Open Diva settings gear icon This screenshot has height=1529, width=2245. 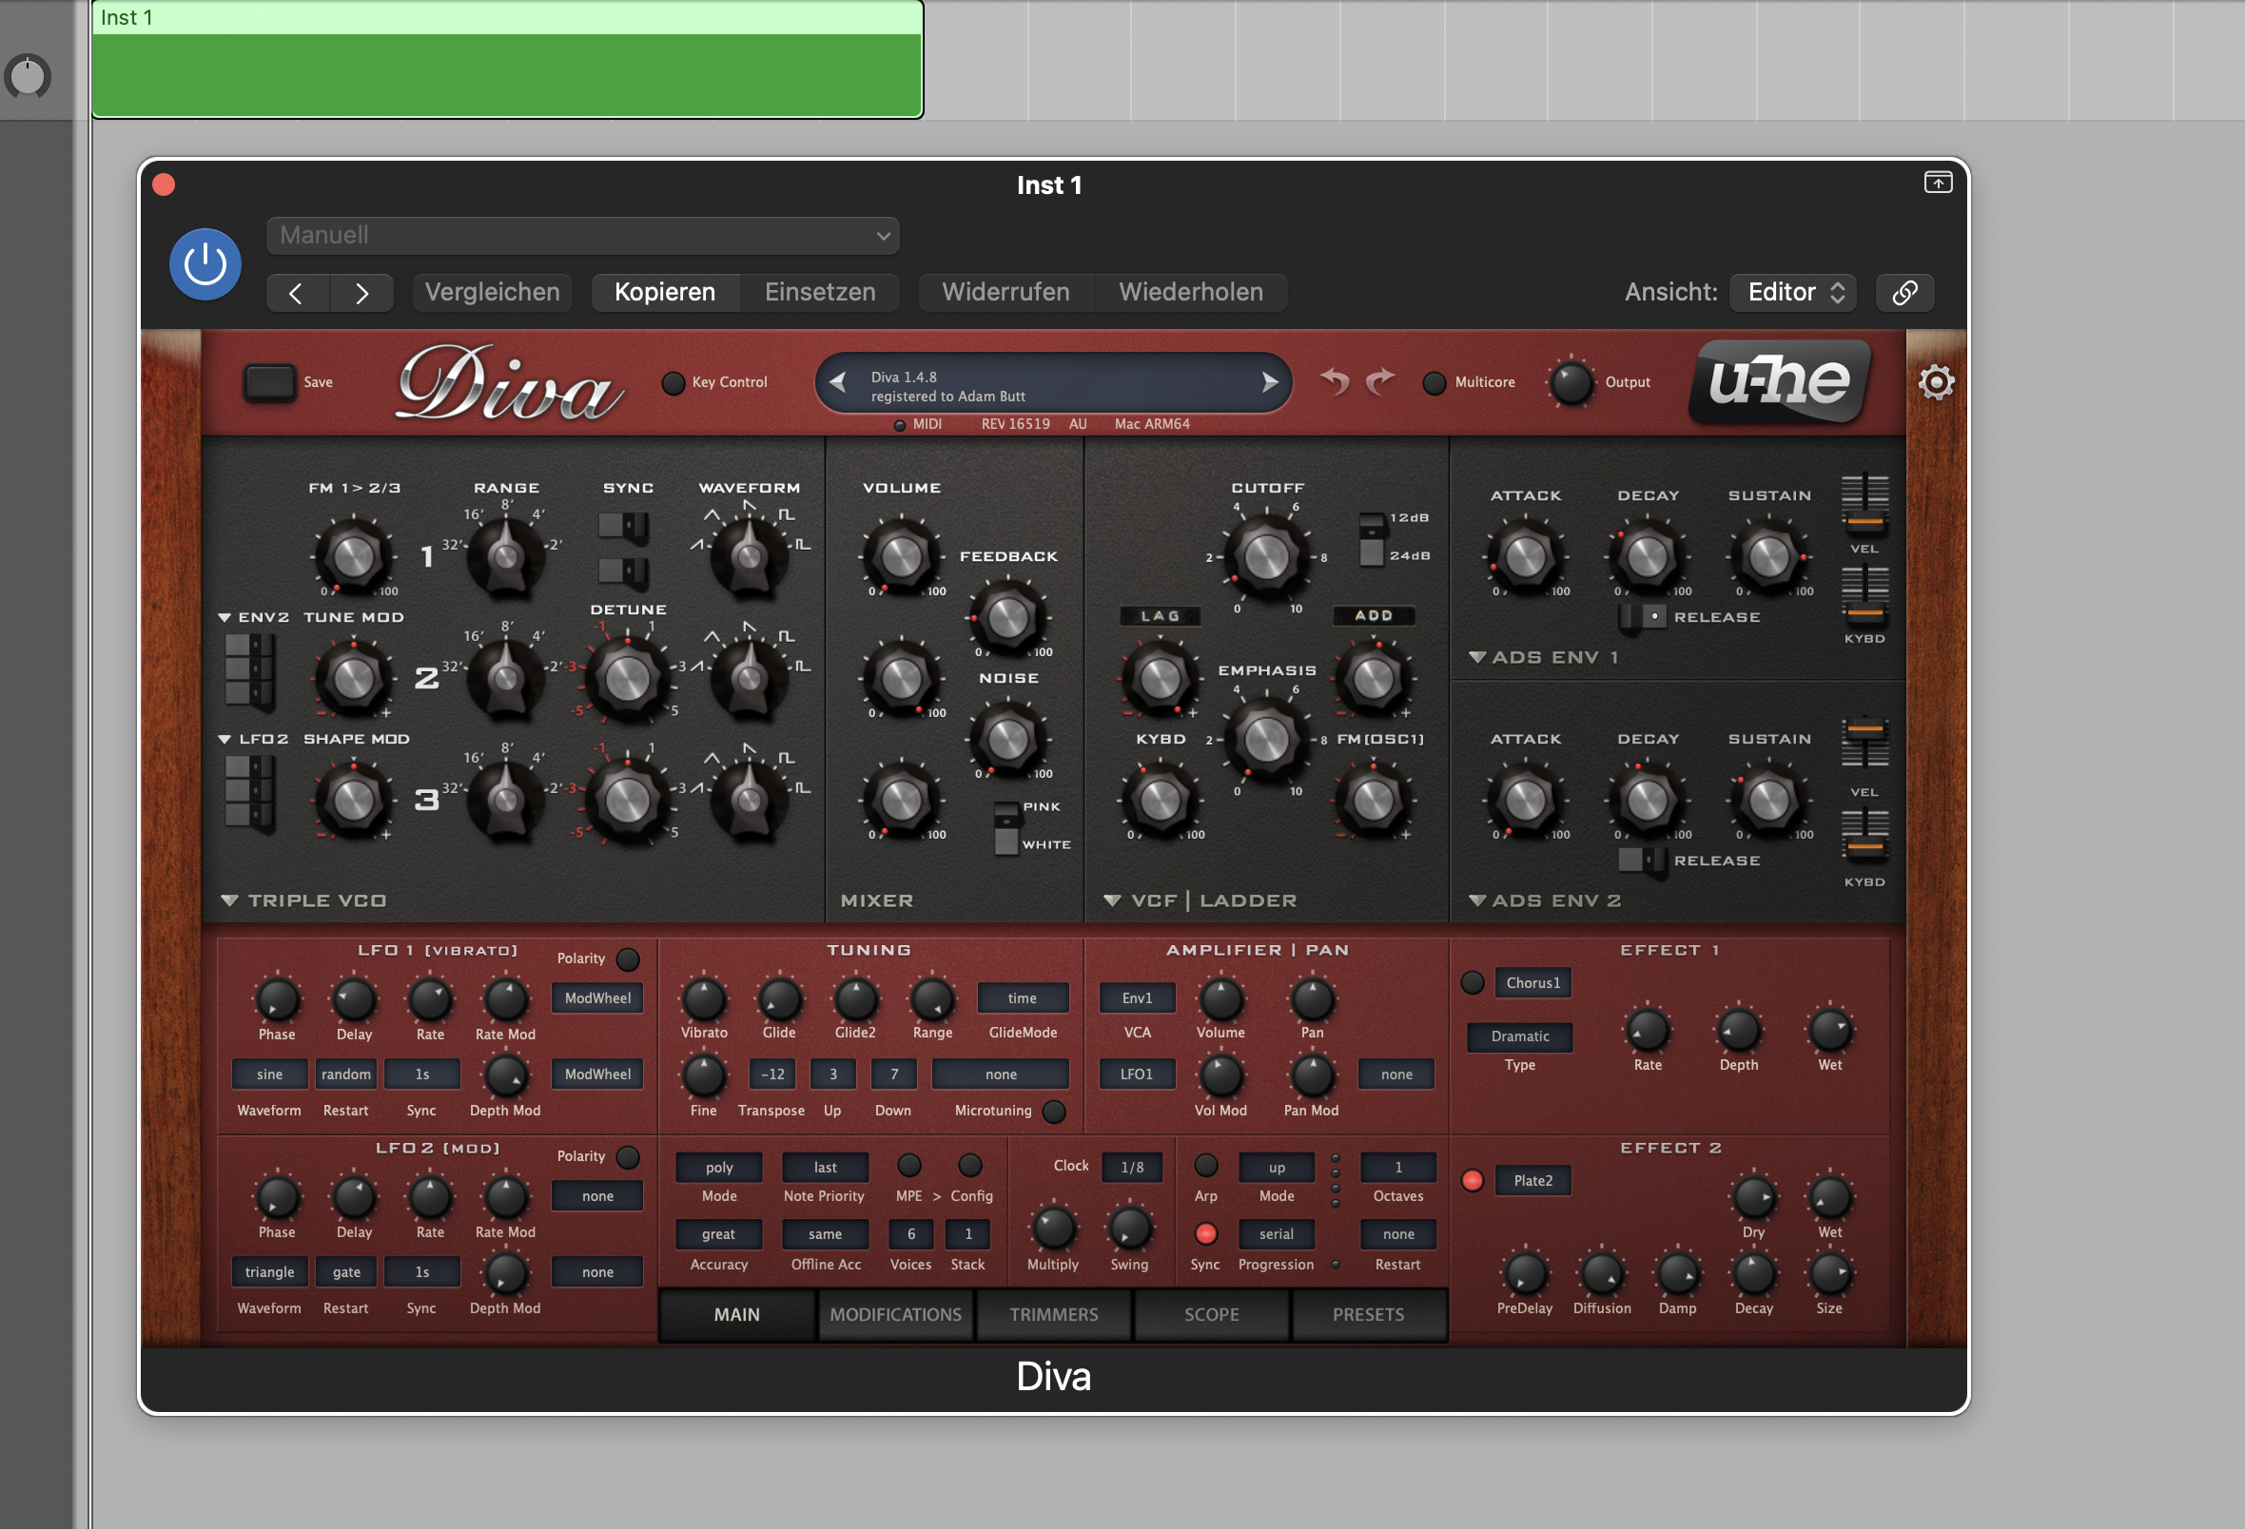pos(1936,382)
